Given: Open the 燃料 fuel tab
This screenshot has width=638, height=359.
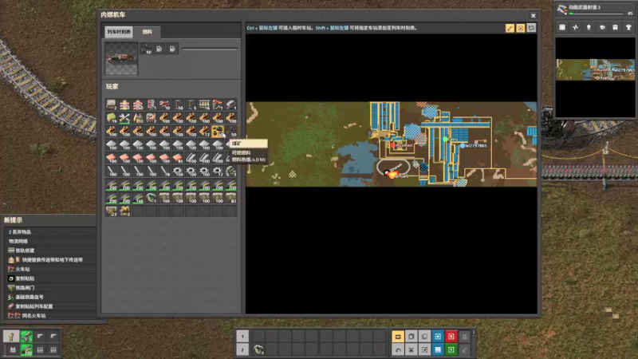Looking at the screenshot, I should point(148,32).
